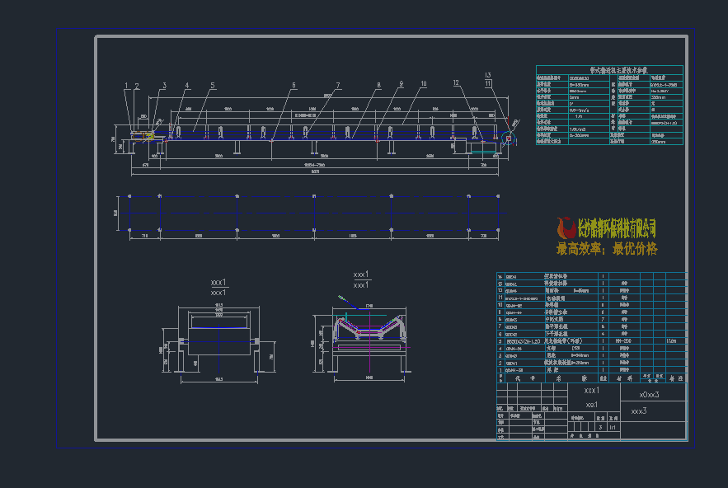Select part callout number 5
The image size is (728, 488).
click(x=212, y=85)
